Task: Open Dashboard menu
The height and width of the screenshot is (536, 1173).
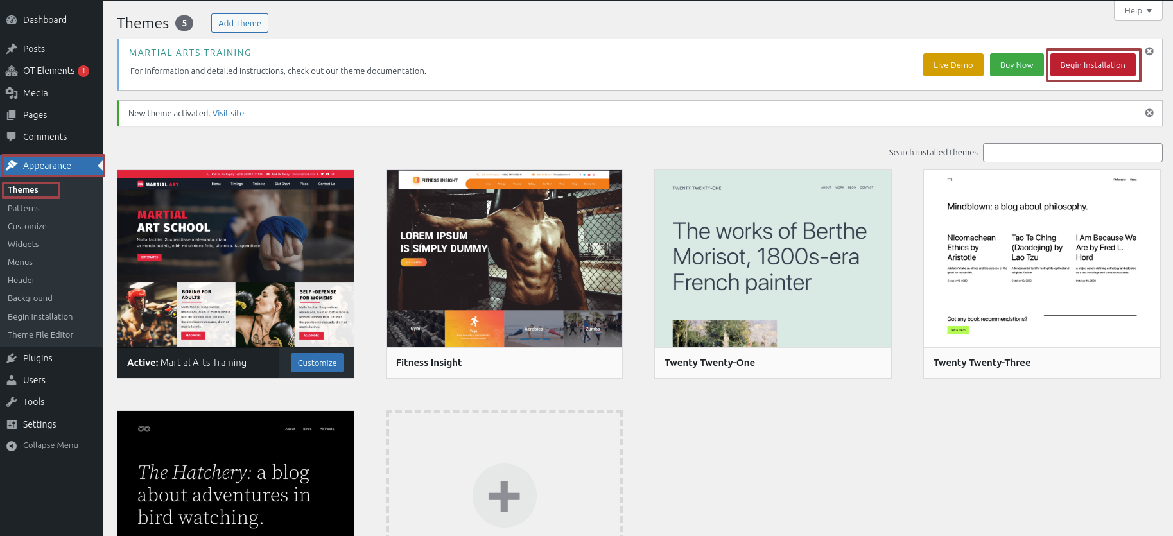Action: [x=51, y=20]
